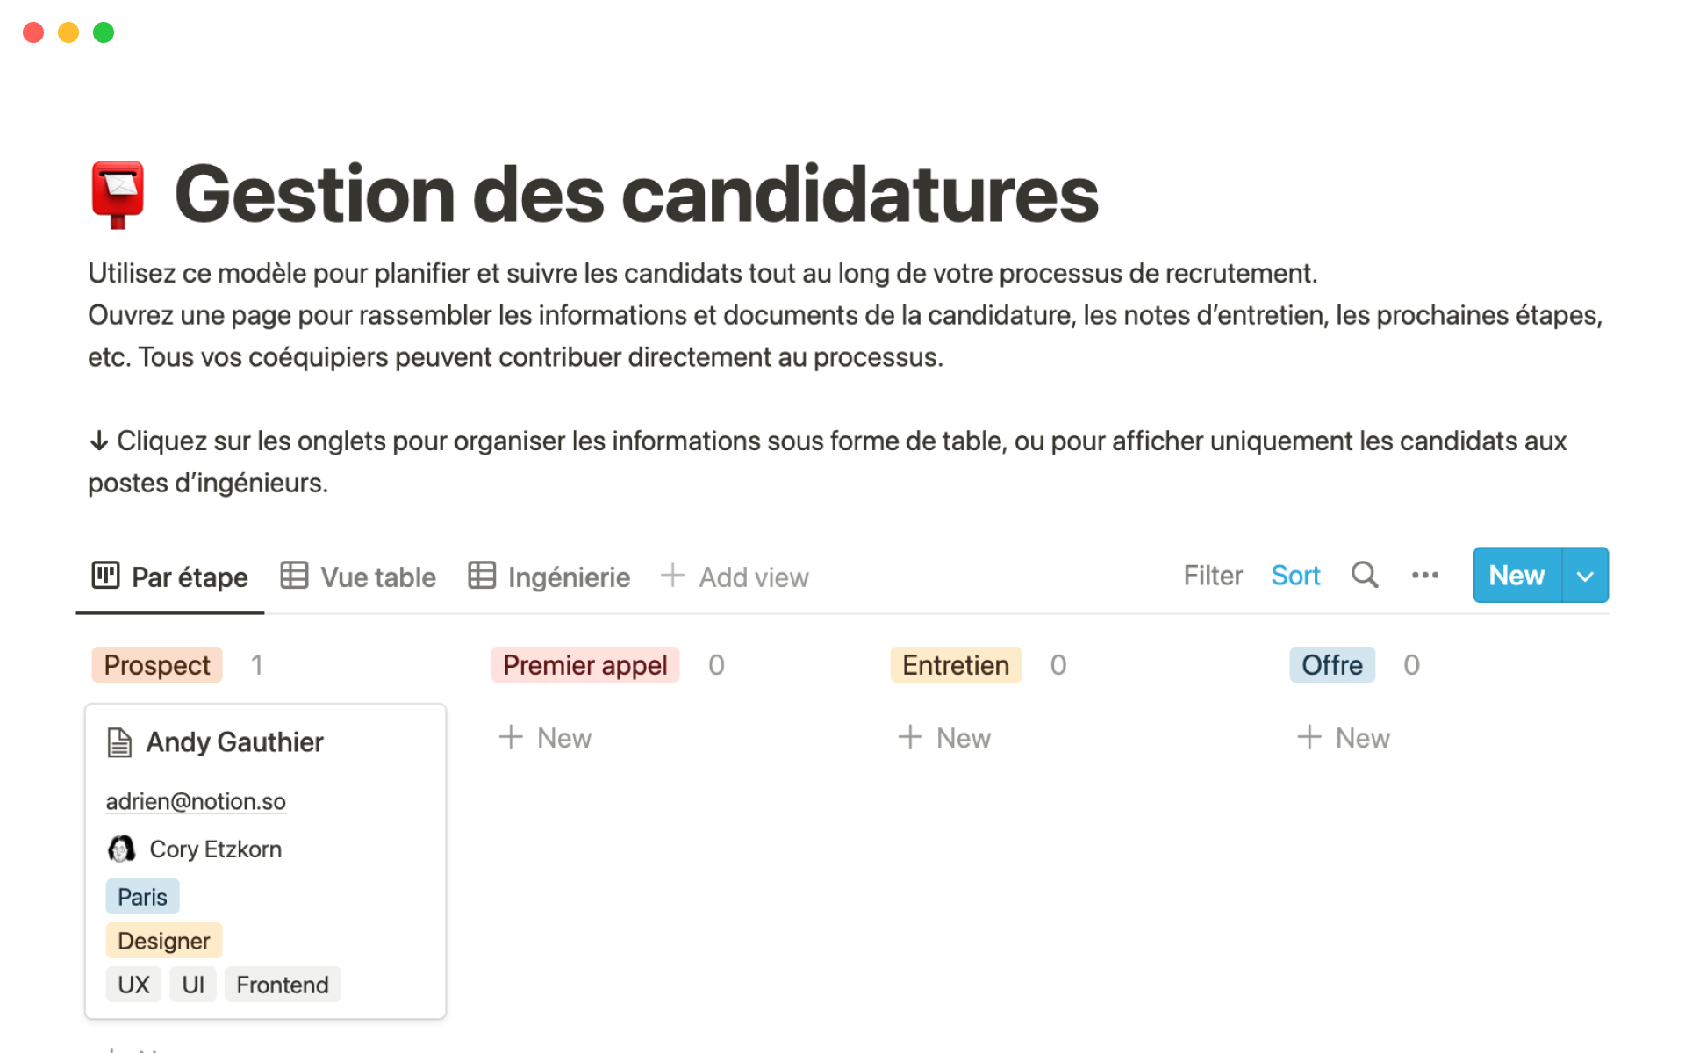Add a new card under Offre
This screenshot has height=1053, width=1685.
(1344, 738)
